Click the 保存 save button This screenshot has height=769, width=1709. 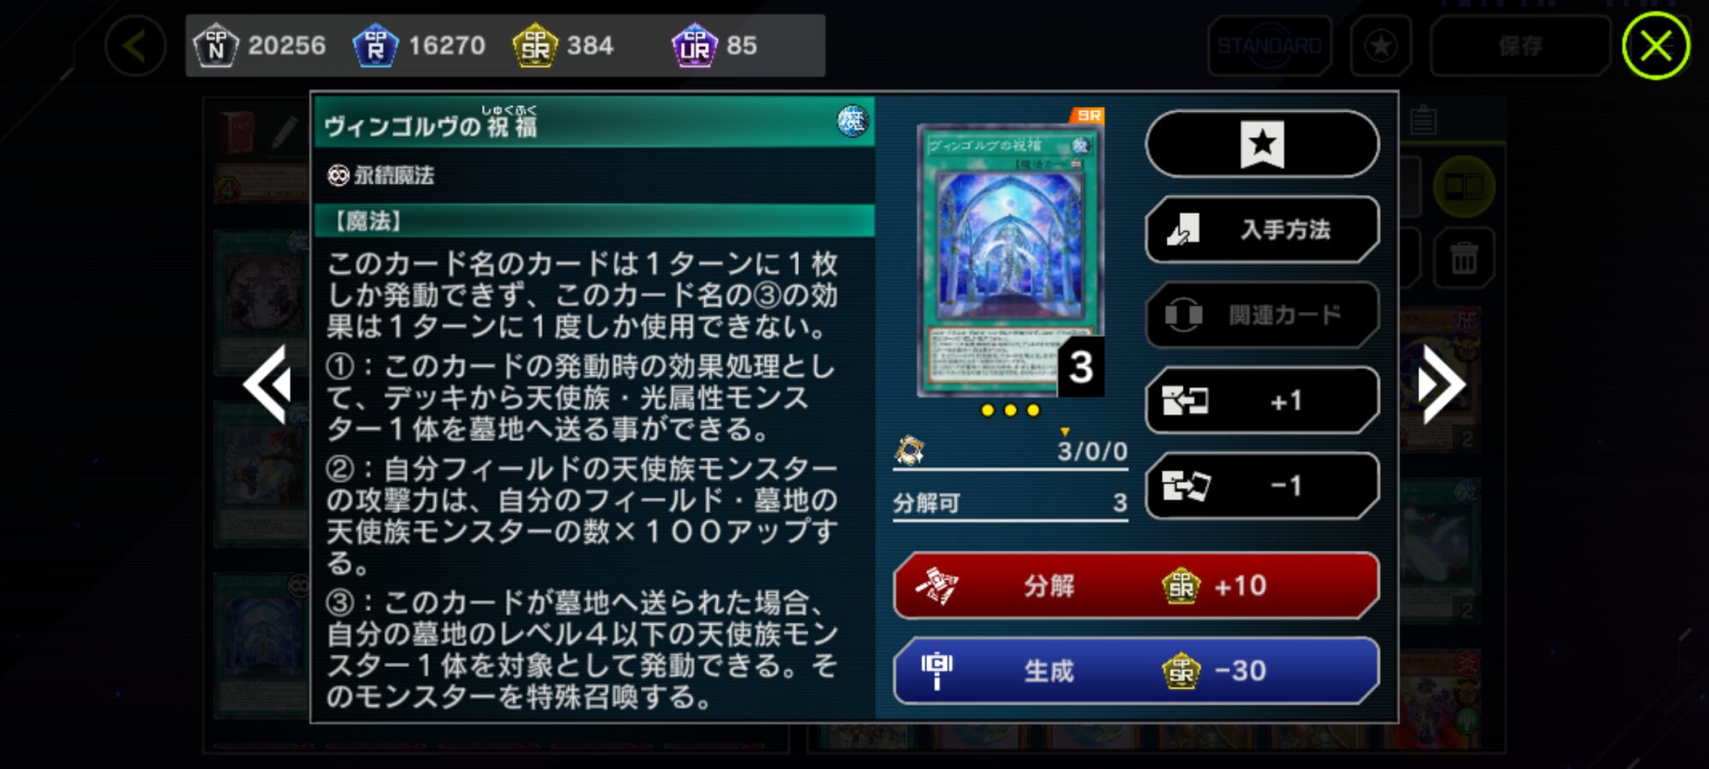pyautogui.click(x=1520, y=45)
